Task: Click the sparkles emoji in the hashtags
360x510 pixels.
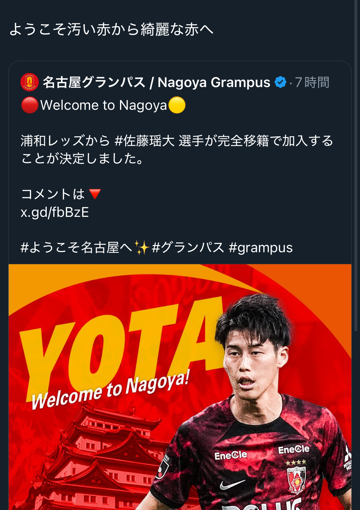Action: click(142, 248)
